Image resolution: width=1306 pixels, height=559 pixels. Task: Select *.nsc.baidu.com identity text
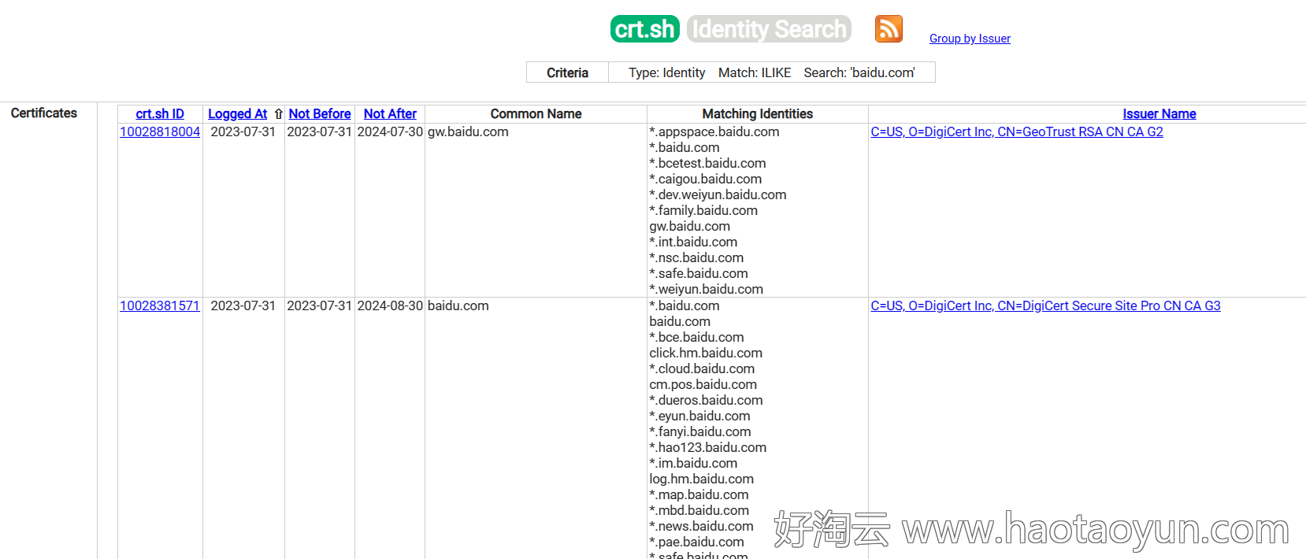[x=696, y=257]
